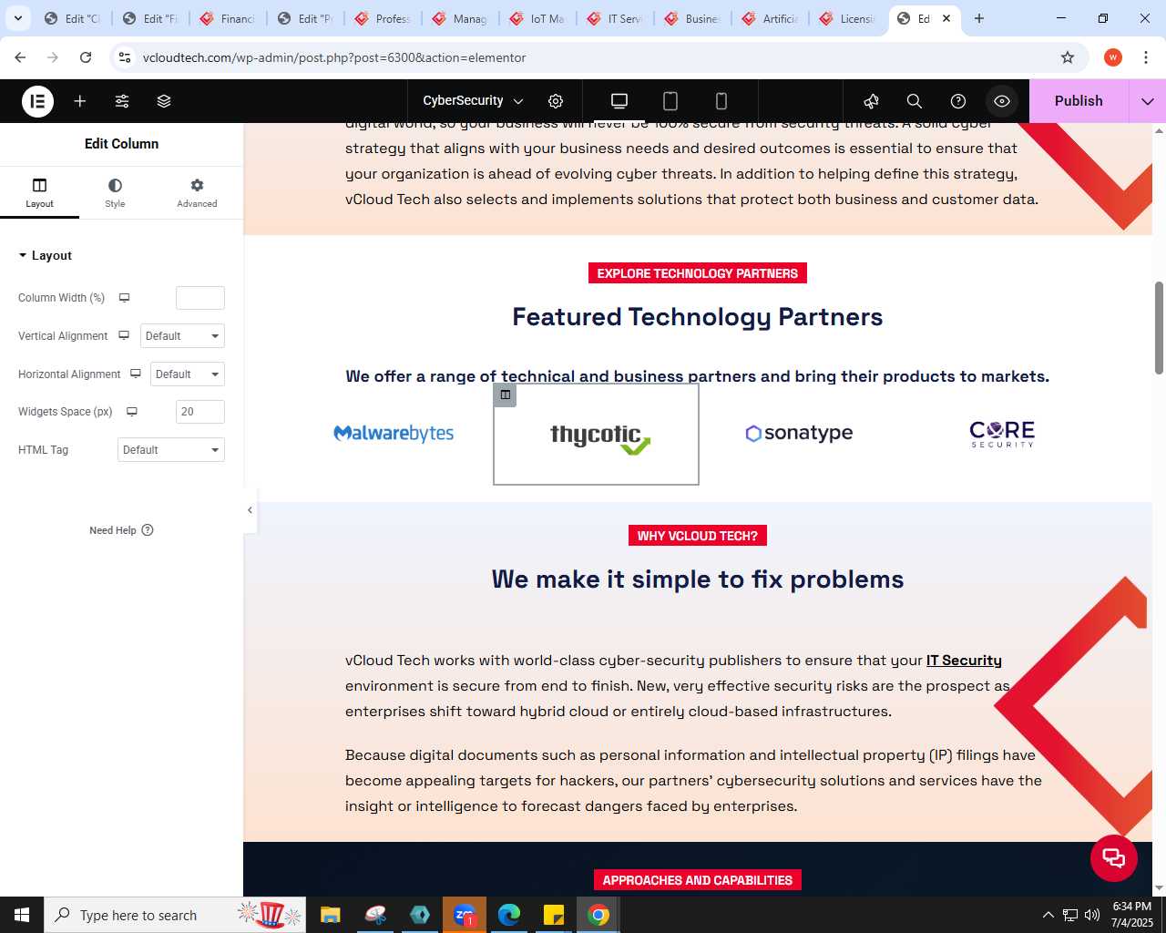
Task: Switch to the Style tab
Action: point(115,192)
